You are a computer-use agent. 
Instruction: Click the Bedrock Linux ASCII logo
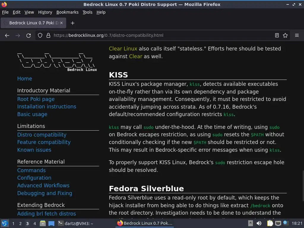pos(57,62)
